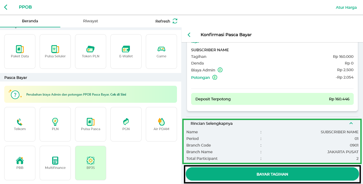
Task: Switch to the Beranda tab
Action: click(x=30, y=21)
